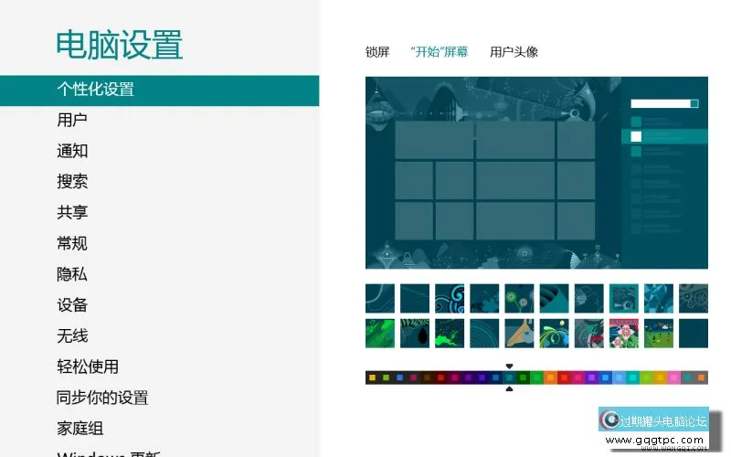Click 家庭组 in the sidebar

point(79,429)
